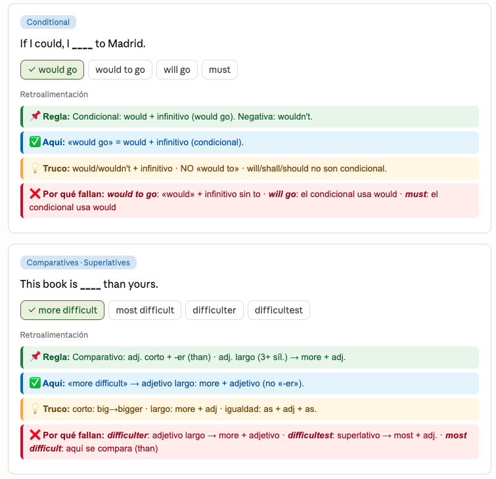Click the green checkmark icon beside 'would go' Aquí

(35, 142)
